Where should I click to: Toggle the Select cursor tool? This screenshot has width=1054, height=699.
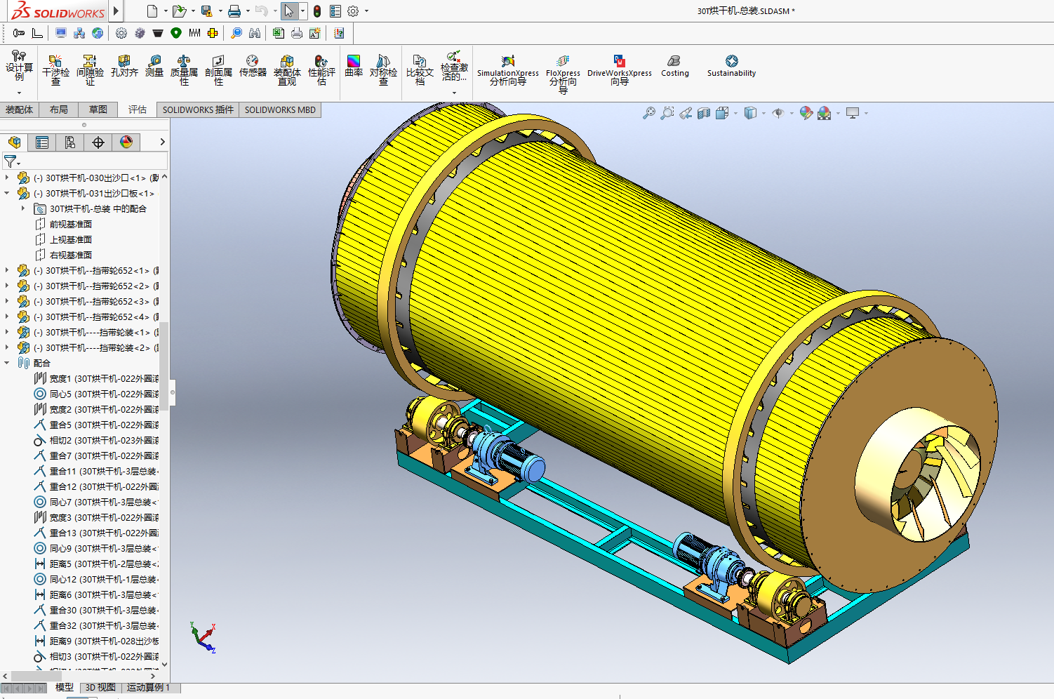point(288,11)
